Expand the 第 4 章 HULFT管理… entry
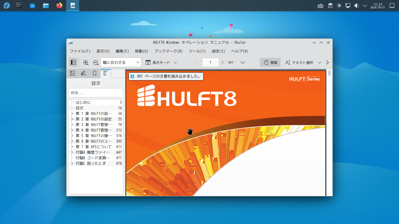 pyautogui.click(x=72, y=130)
